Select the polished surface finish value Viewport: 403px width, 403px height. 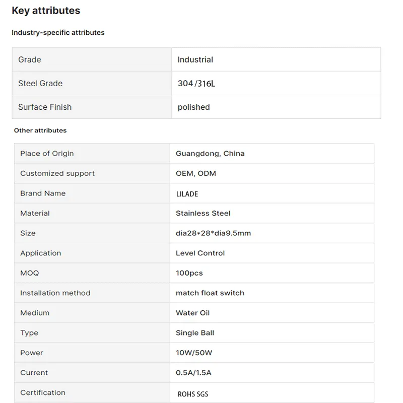coord(194,107)
